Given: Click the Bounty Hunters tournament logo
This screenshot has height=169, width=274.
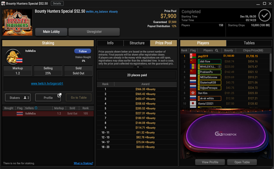Looking at the screenshot, I should click(18, 22).
